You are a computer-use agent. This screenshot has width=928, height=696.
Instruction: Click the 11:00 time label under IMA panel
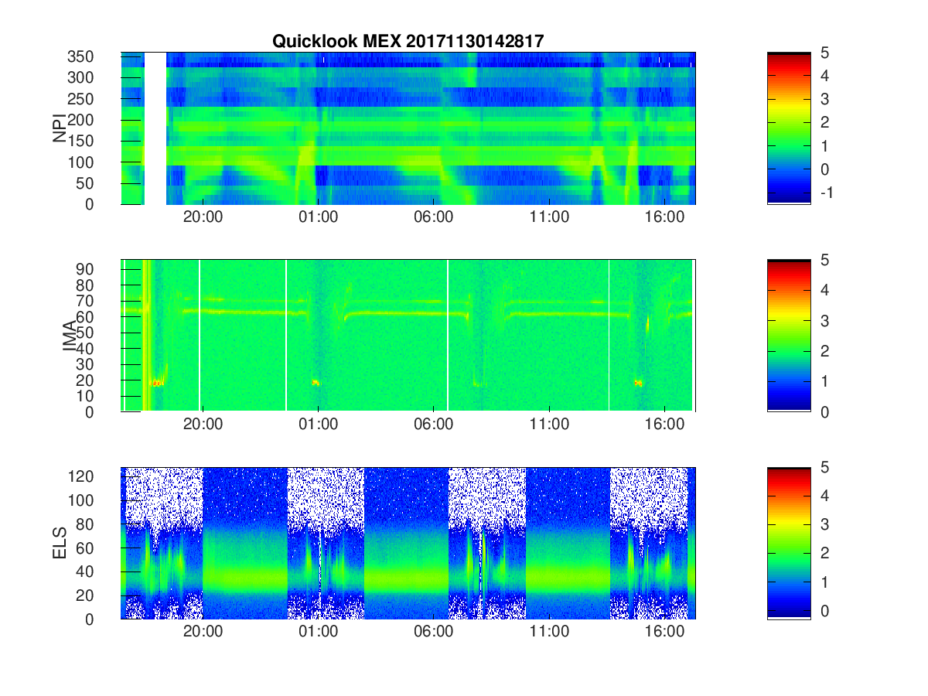(x=549, y=425)
